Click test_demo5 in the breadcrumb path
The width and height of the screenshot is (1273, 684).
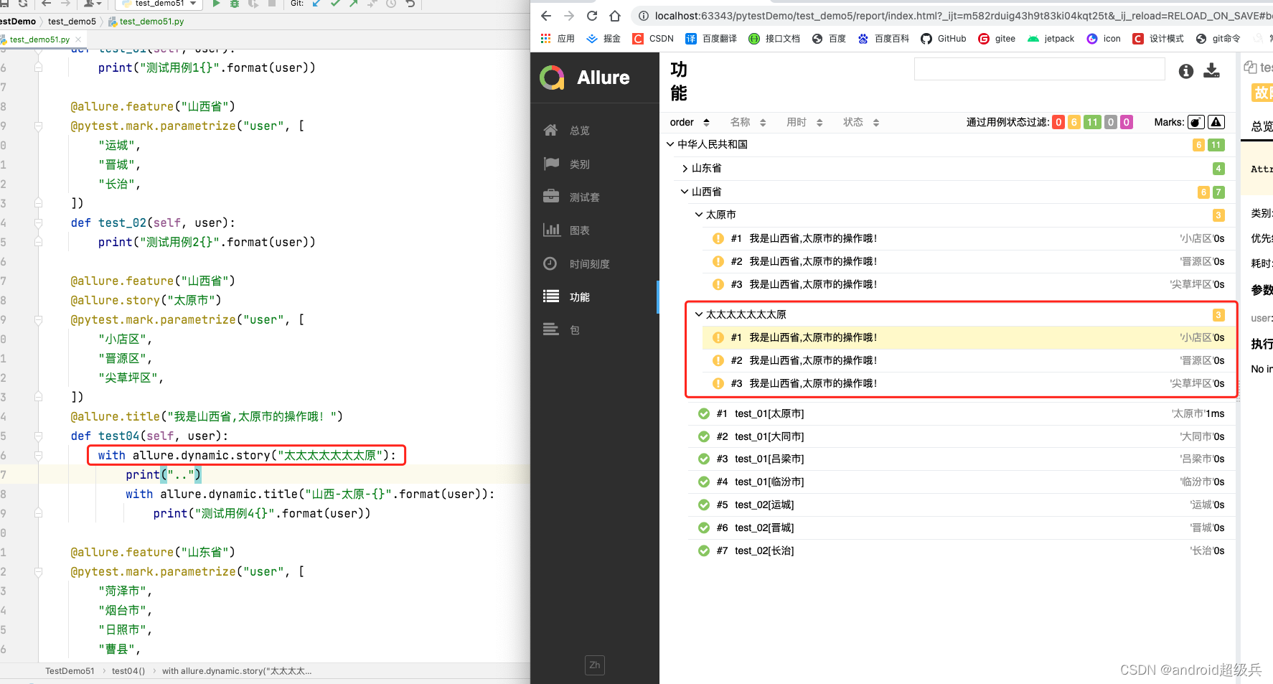click(x=72, y=22)
